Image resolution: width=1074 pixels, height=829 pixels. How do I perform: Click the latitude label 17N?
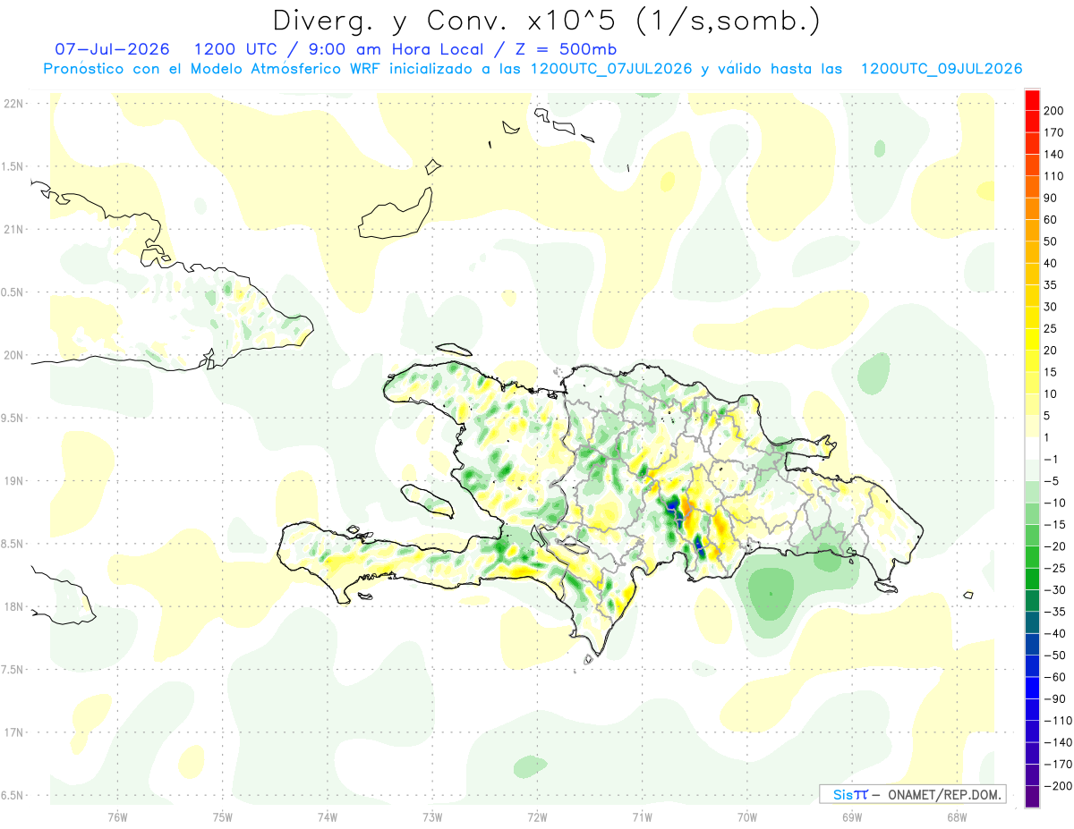click(13, 732)
